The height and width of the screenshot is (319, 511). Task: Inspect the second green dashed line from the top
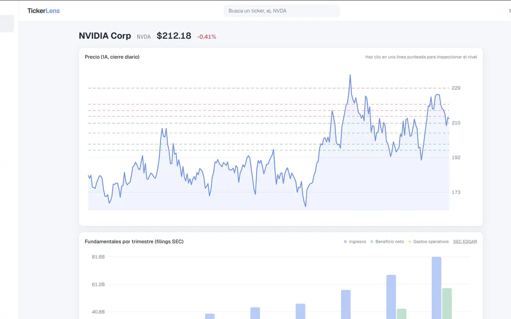pos(268,133)
